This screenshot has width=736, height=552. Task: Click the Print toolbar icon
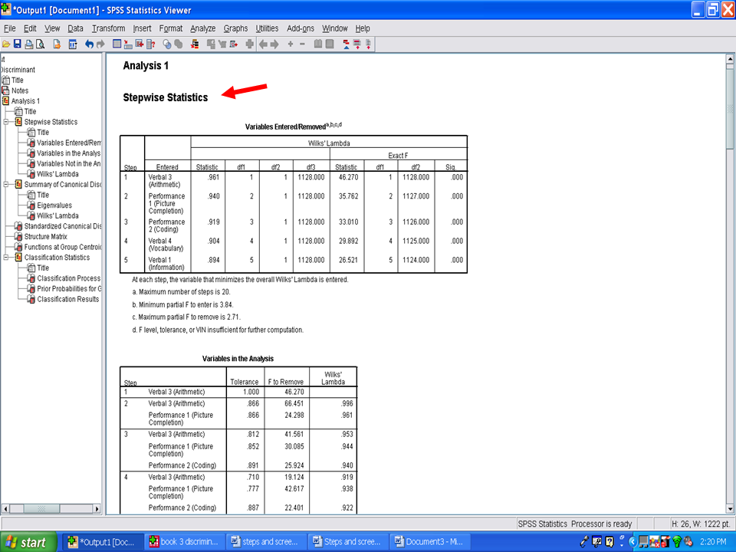pyautogui.click(x=28, y=44)
